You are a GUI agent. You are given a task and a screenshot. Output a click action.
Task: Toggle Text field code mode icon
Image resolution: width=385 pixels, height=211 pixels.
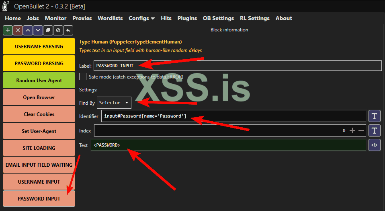point(375,145)
